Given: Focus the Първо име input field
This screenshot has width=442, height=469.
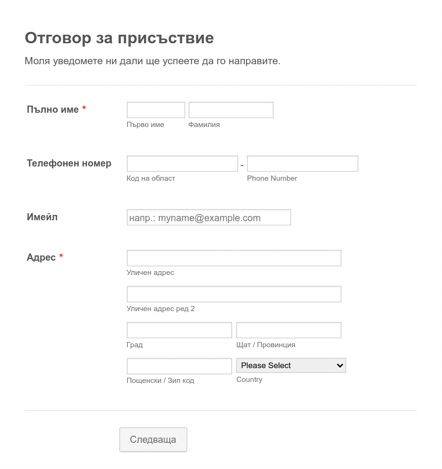Looking at the screenshot, I should (156, 110).
